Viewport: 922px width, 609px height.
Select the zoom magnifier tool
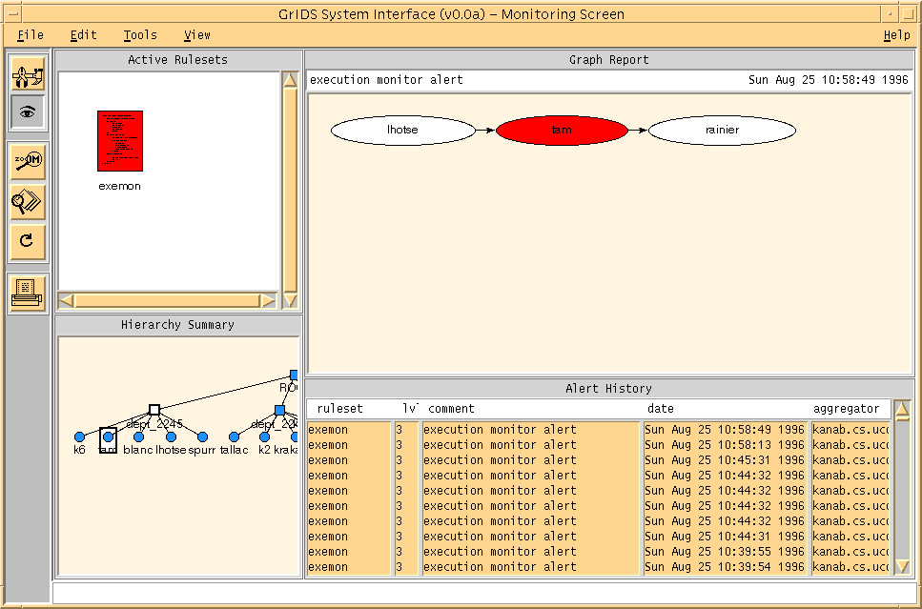coord(28,161)
